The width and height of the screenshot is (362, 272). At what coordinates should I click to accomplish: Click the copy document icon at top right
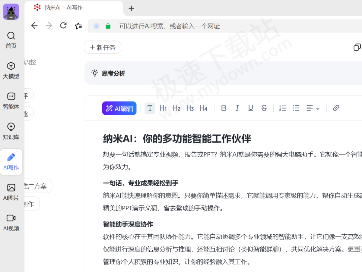click(x=357, y=47)
